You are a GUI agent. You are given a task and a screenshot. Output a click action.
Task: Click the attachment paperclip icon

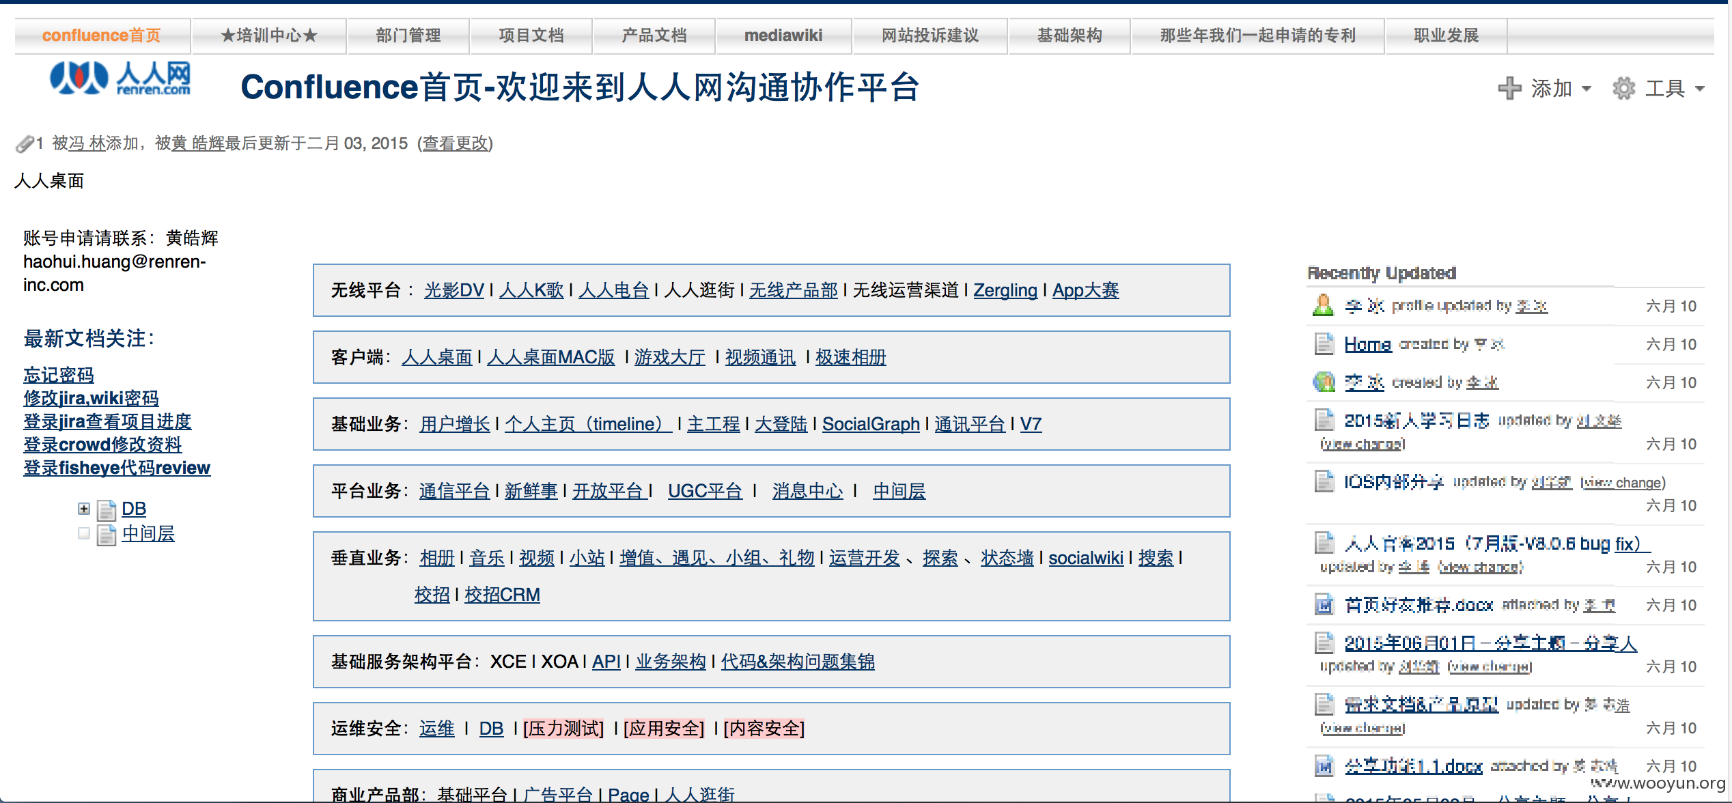(x=24, y=144)
